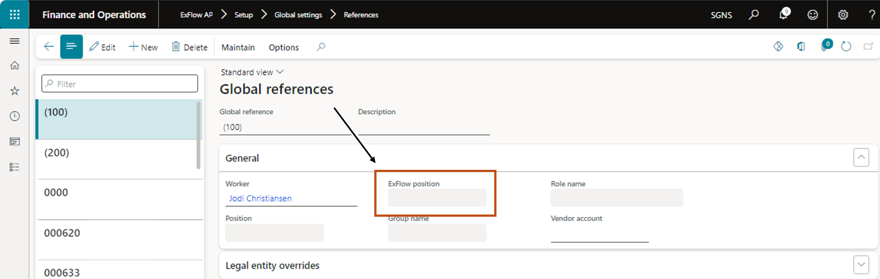This screenshot has width=880, height=279.
Task: Select the 000620 list item
Action: point(119,239)
